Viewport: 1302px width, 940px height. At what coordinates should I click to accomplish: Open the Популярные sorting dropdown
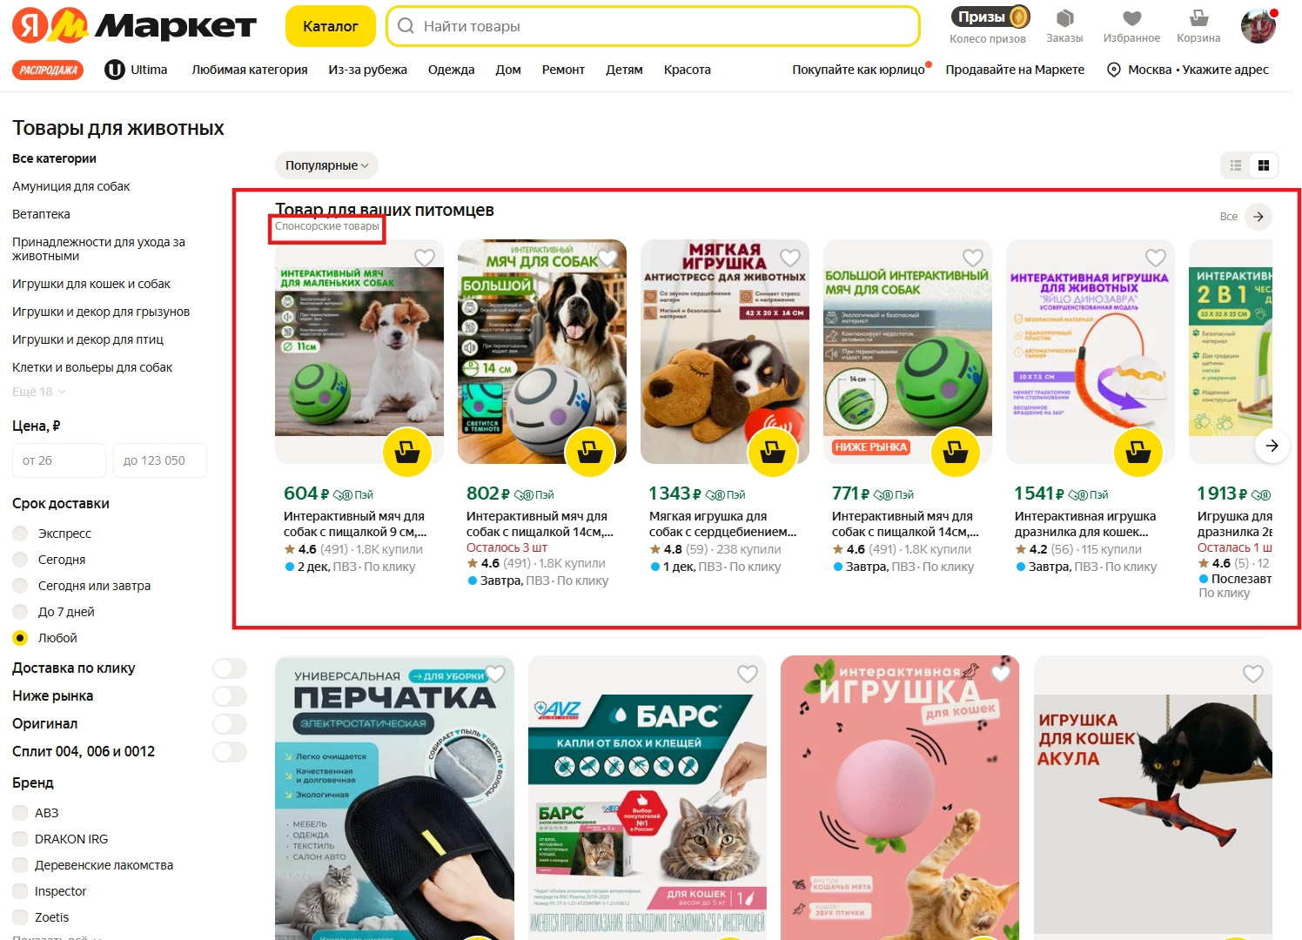(326, 165)
